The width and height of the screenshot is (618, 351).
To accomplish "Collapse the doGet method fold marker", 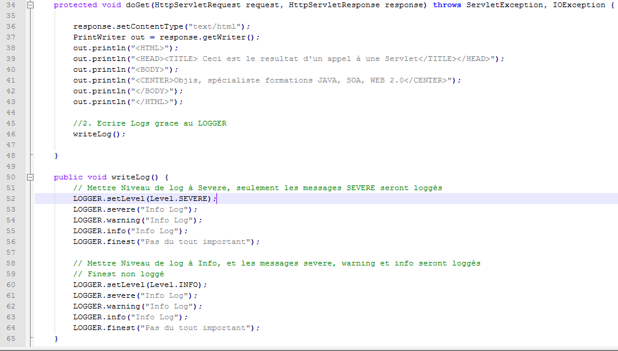I will click(29, 5).
